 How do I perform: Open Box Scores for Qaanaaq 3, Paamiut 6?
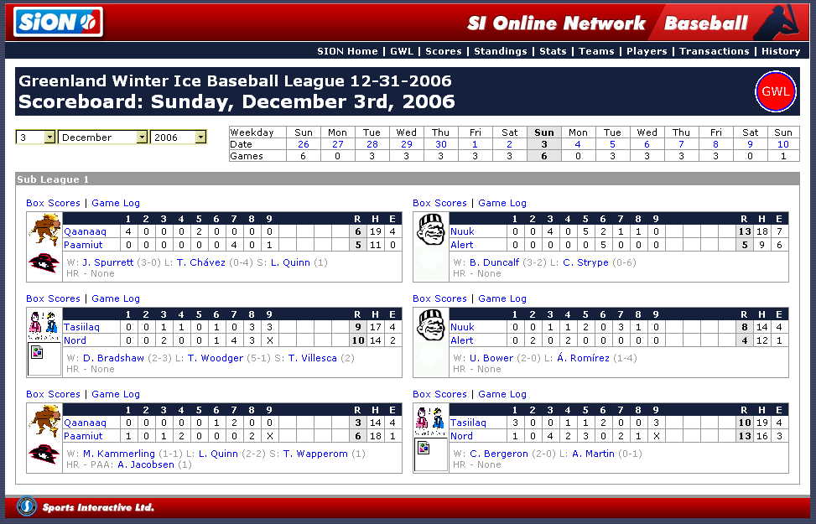tap(53, 394)
